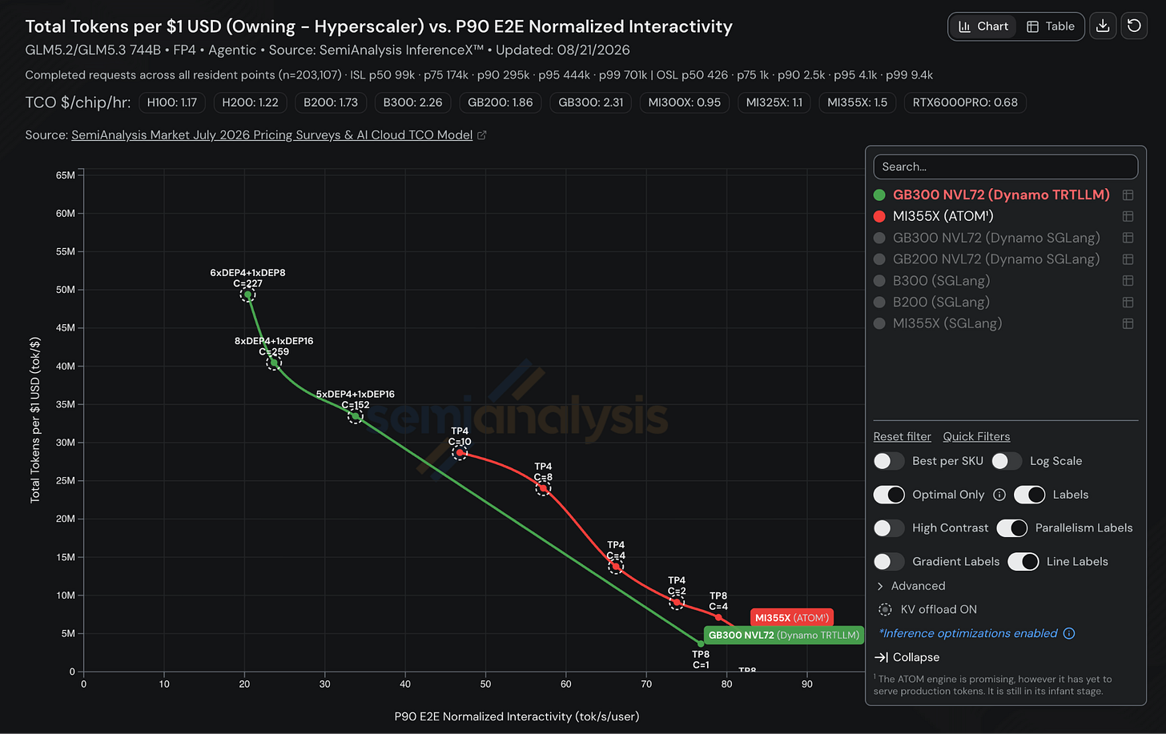Viewport: 1166px width, 734px height.
Task: Click Reset filter link
Action: tap(903, 437)
